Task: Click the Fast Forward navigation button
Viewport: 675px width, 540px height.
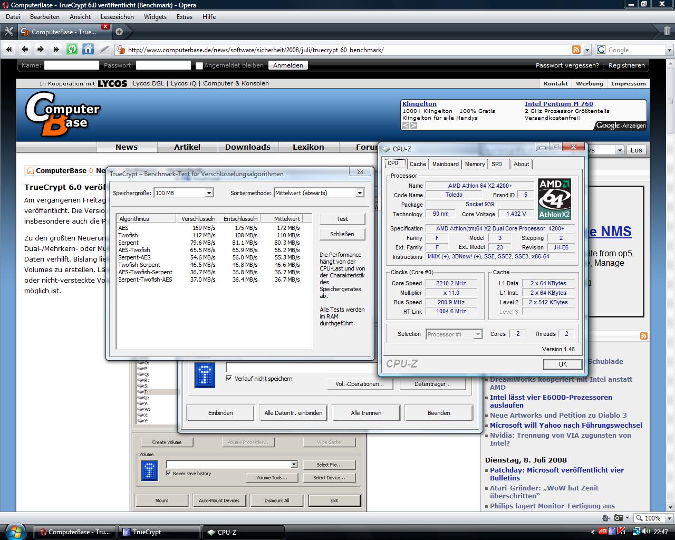Action: click(x=56, y=50)
